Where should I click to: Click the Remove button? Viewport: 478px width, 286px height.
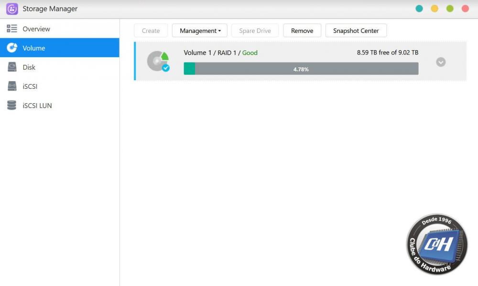(302, 31)
